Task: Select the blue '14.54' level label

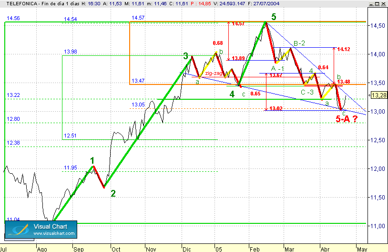Action: click(70, 19)
